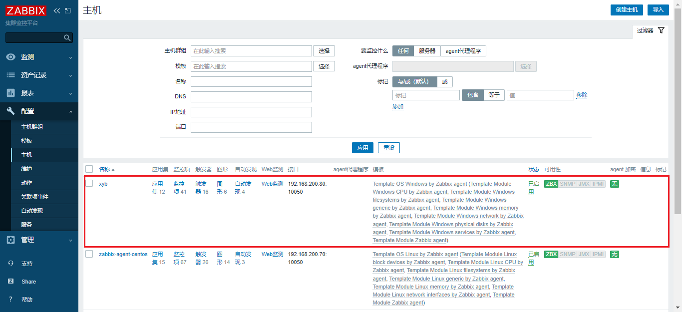Image resolution: width=682 pixels, height=312 pixels.
Task: Click the 名称 filter input field
Action: pyautogui.click(x=251, y=81)
